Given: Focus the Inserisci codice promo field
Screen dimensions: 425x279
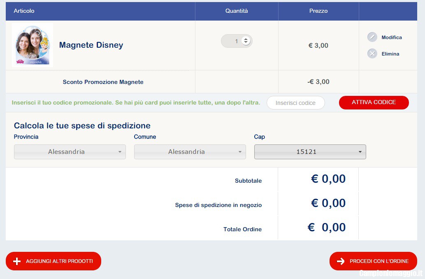Looking at the screenshot, I should 295,103.
